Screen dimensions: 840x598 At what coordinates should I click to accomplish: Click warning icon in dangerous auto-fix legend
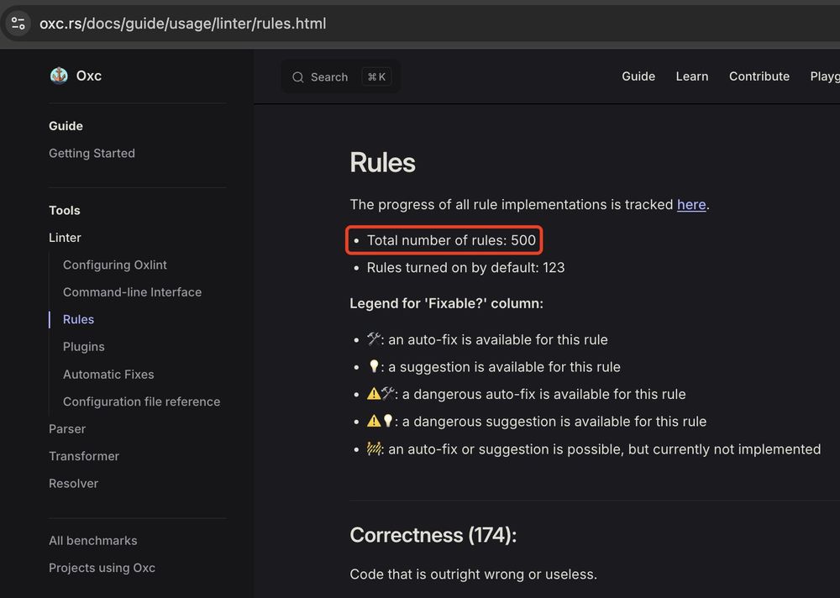click(x=374, y=394)
